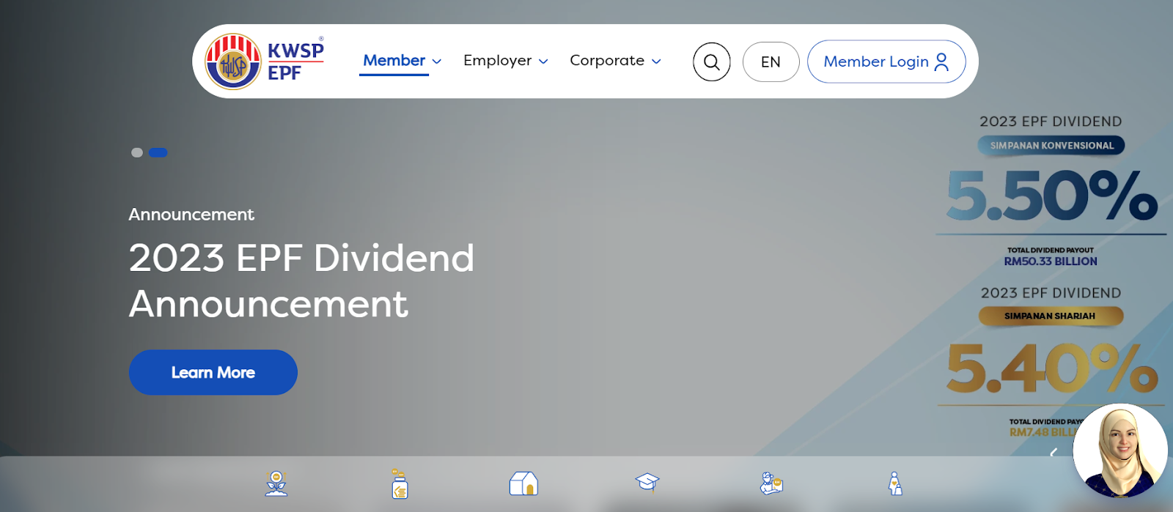Viewport: 1173px width, 512px height.
Task: Go to previous slide using left arrow
Action: point(1054,453)
